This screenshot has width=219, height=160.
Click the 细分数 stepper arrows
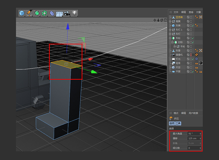[200, 148]
